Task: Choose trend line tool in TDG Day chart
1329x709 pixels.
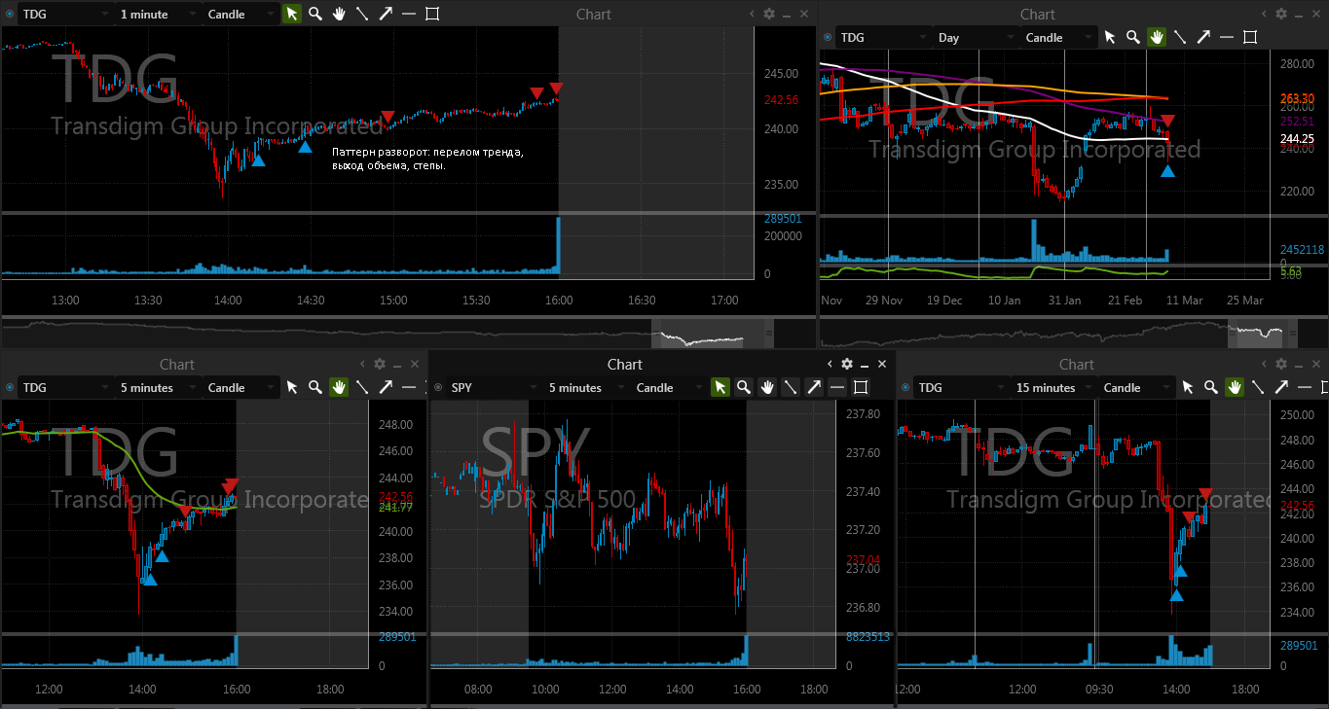Action: point(1180,37)
